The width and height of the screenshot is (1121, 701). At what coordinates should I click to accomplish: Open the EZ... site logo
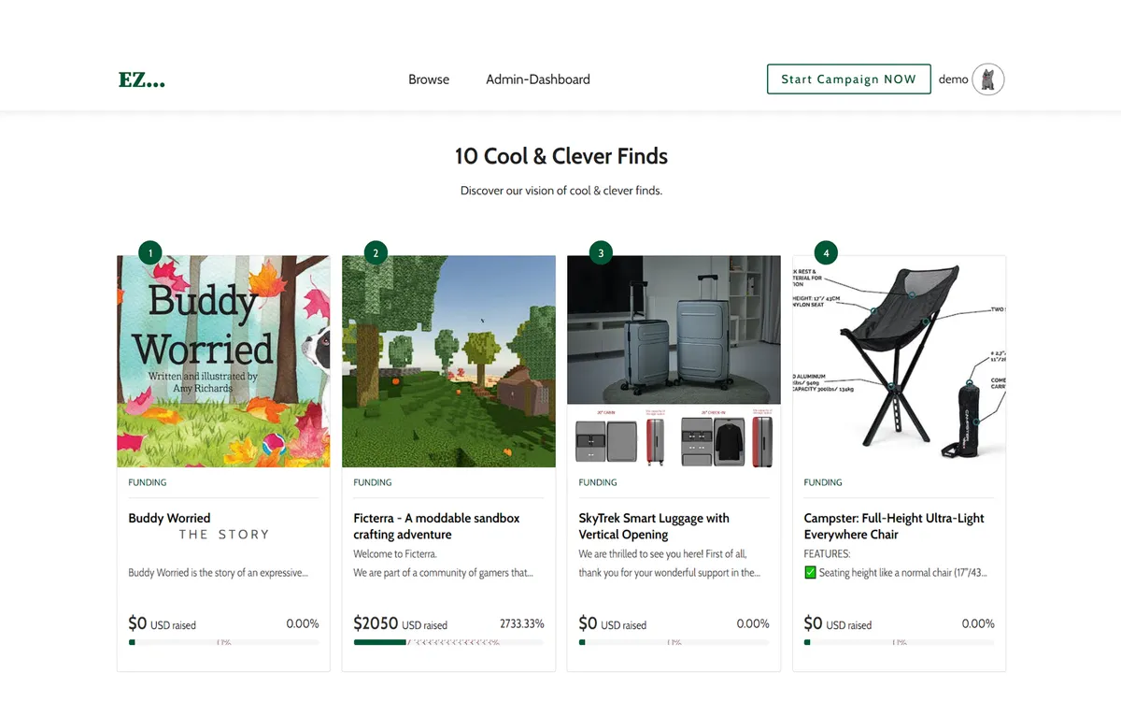coord(142,80)
